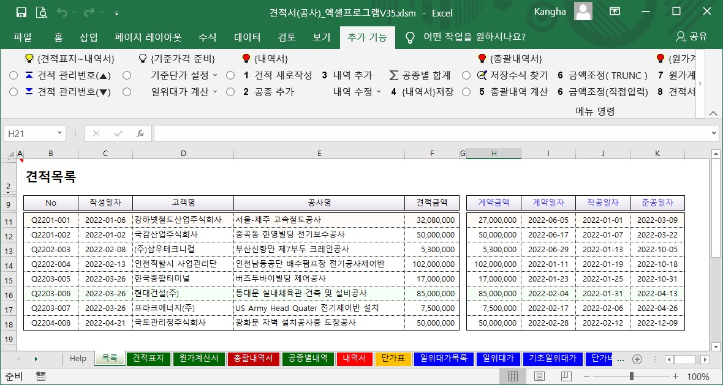The image size is (723, 385).
Task: Switch to orange 단가표 sheet tab
Action: (x=393, y=359)
